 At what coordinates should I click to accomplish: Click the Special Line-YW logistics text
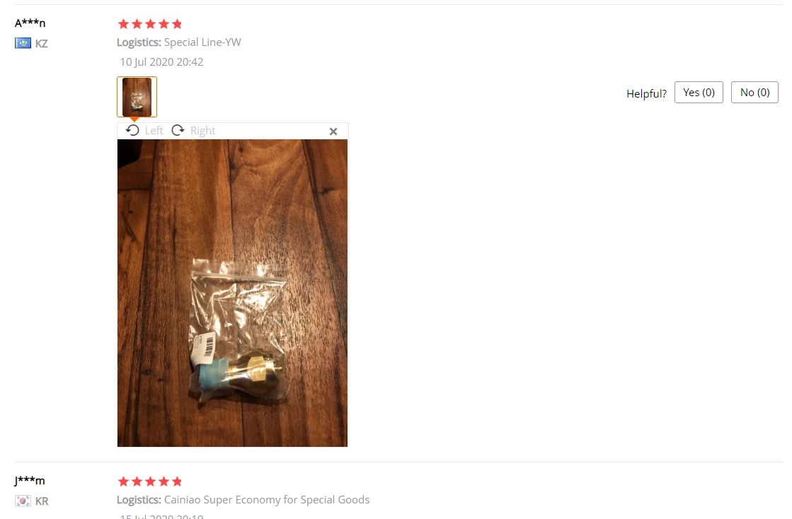tap(202, 42)
